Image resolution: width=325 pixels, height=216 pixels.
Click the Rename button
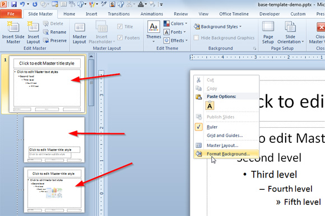point(55,32)
